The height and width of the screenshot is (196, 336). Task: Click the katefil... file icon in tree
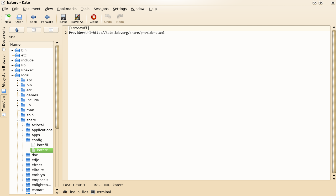(33, 145)
